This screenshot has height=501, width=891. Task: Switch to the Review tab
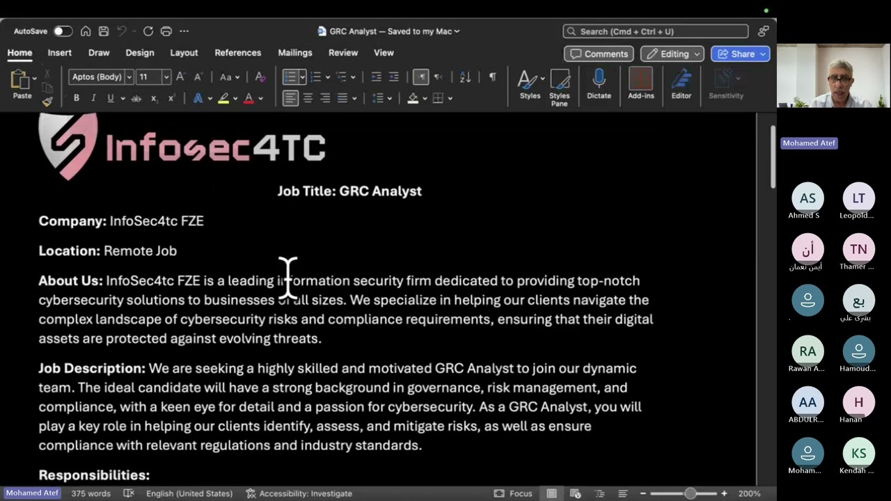pyautogui.click(x=343, y=53)
